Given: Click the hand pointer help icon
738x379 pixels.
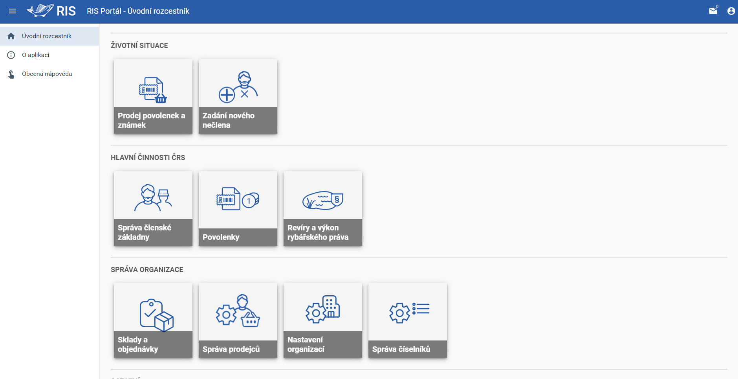Looking at the screenshot, I should tap(11, 74).
